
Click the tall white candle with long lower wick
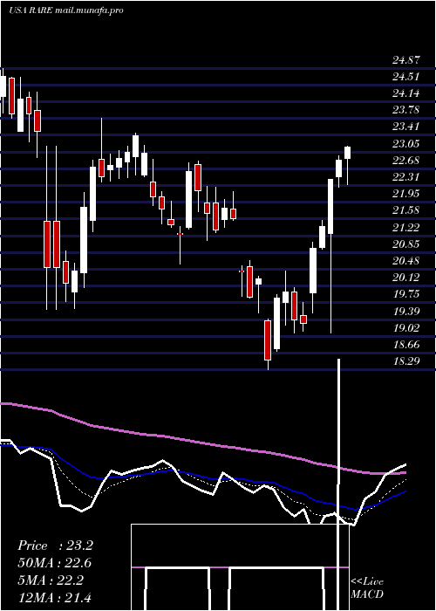[x=330, y=207]
